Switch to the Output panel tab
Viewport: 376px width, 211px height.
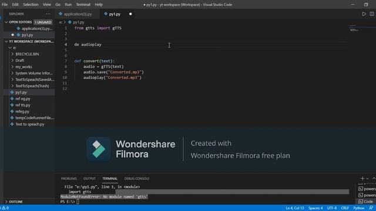pyautogui.click(x=89, y=178)
